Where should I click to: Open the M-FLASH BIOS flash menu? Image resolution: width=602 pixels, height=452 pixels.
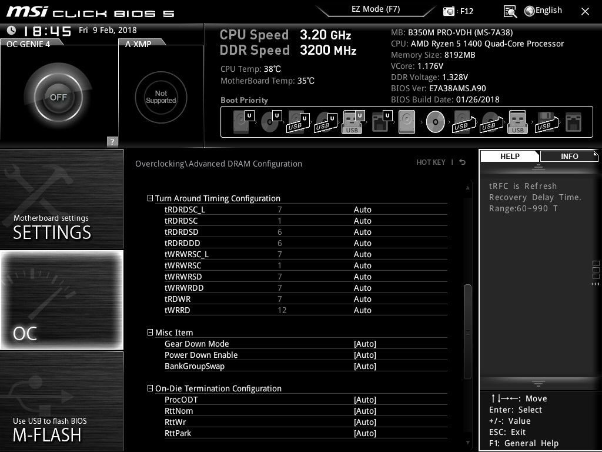coord(61,401)
